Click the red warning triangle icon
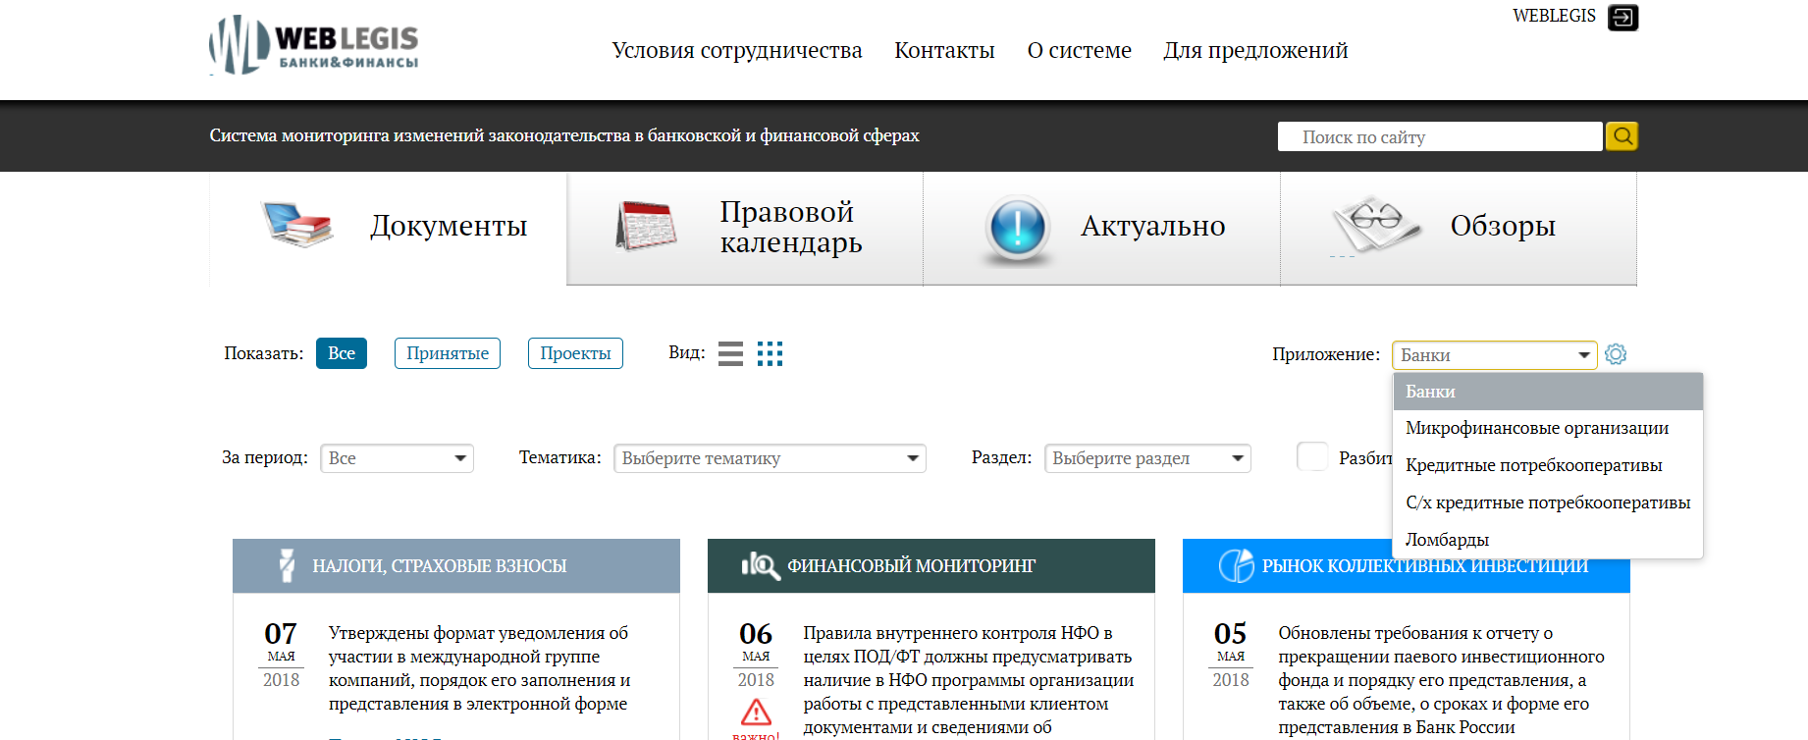Image resolution: width=1808 pixels, height=740 pixels. pos(756,712)
